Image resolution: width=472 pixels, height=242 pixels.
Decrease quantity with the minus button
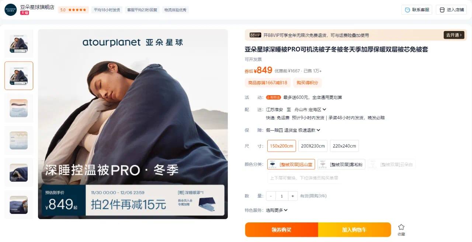coord(271,196)
